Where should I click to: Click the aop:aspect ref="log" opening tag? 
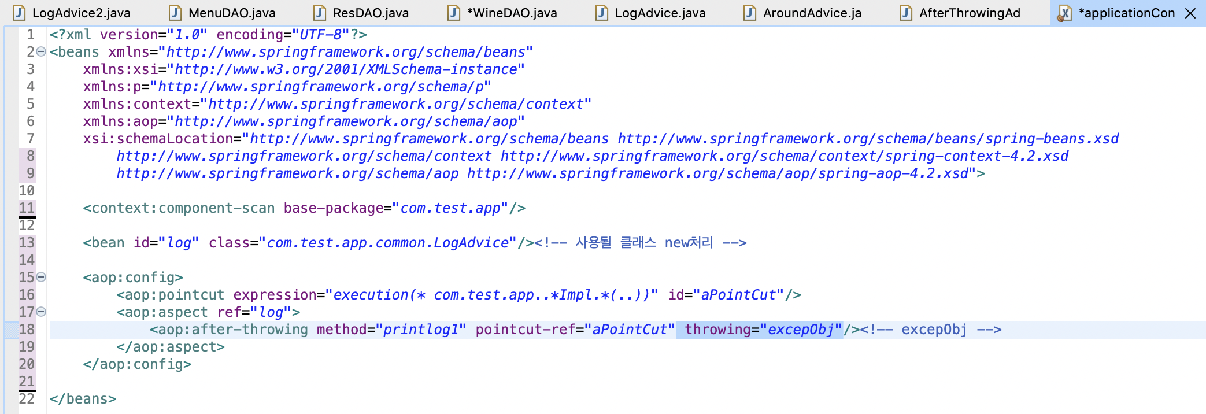208,312
